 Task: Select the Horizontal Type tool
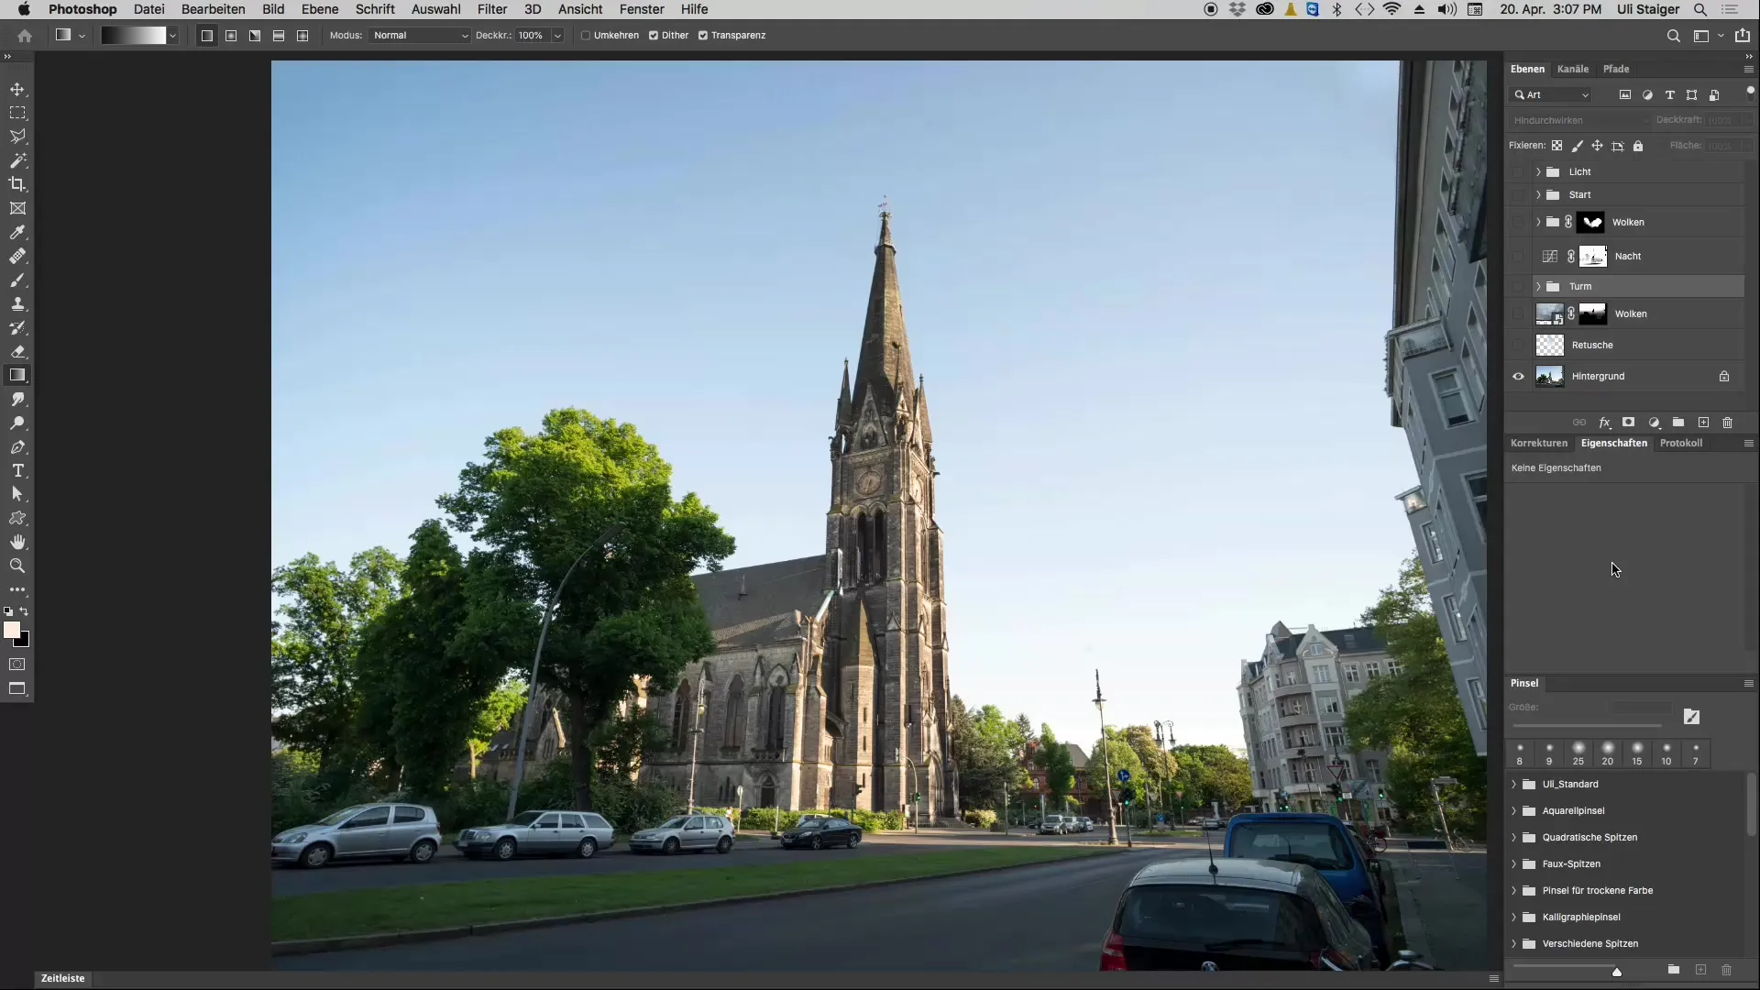17,471
